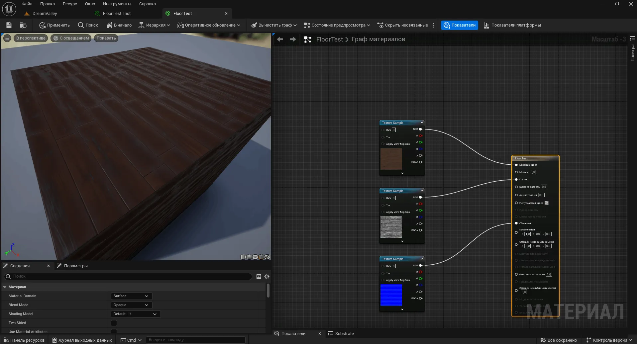The image size is (637, 344).
Task: Toggle Platform Stats (Показатели платформы)
Action: (x=512, y=25)
